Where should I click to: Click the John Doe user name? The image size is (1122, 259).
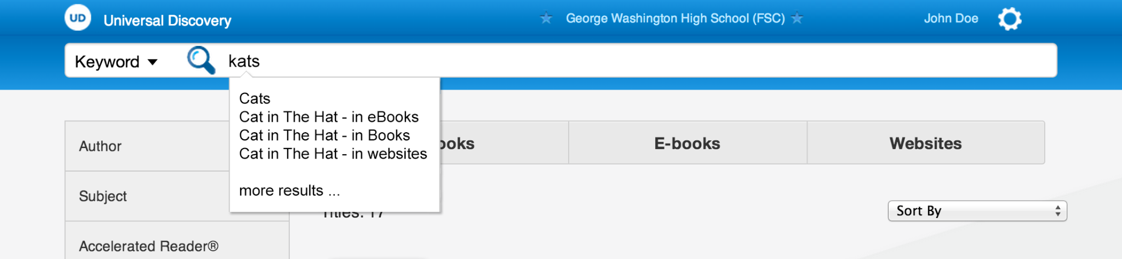tap(951, 19)
